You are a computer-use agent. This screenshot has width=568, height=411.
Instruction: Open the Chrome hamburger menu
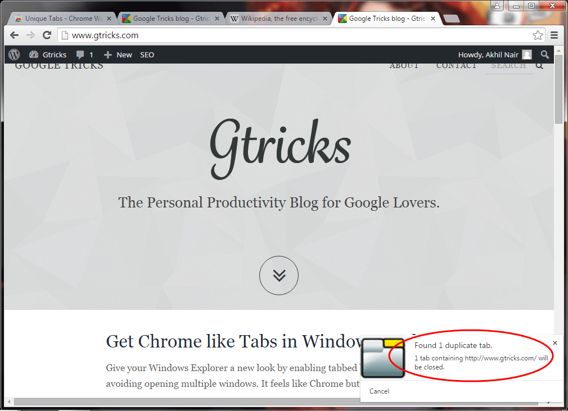tap(554, 35)
